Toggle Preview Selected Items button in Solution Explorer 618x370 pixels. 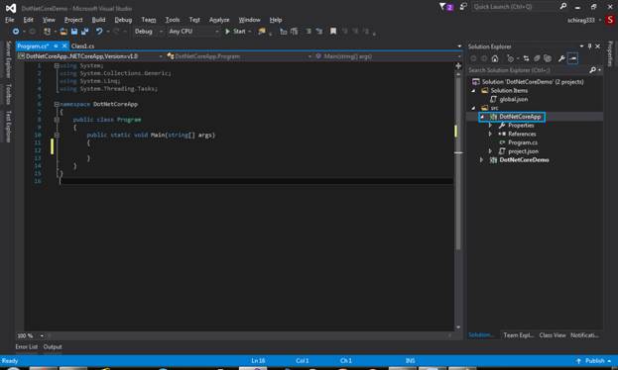pos(573,58)
